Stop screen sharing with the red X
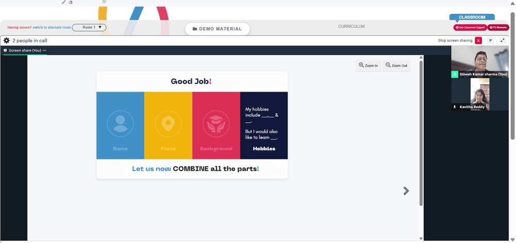The height and width of the screenshot is (243, 516). 478,40
